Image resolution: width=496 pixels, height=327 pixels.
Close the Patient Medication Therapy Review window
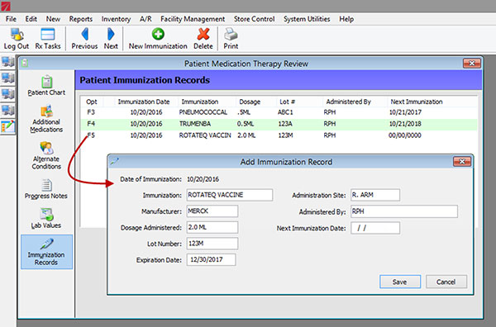point(472,64)
